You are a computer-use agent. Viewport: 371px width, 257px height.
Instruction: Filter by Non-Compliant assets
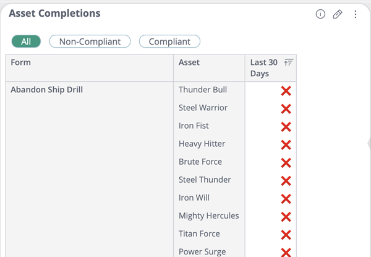[90, 41]
